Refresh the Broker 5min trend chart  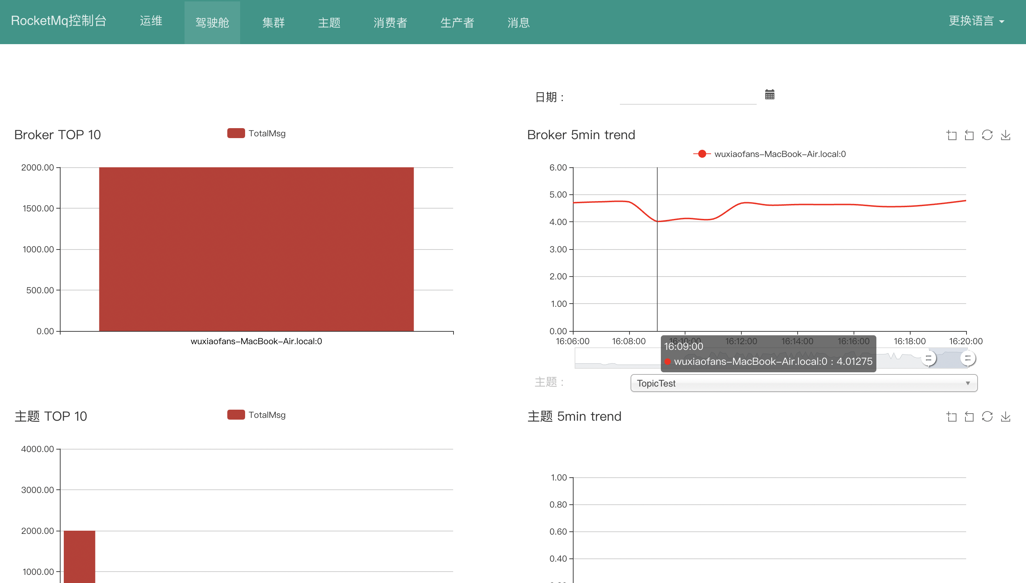pyautogui.click(x=987, y=135)
